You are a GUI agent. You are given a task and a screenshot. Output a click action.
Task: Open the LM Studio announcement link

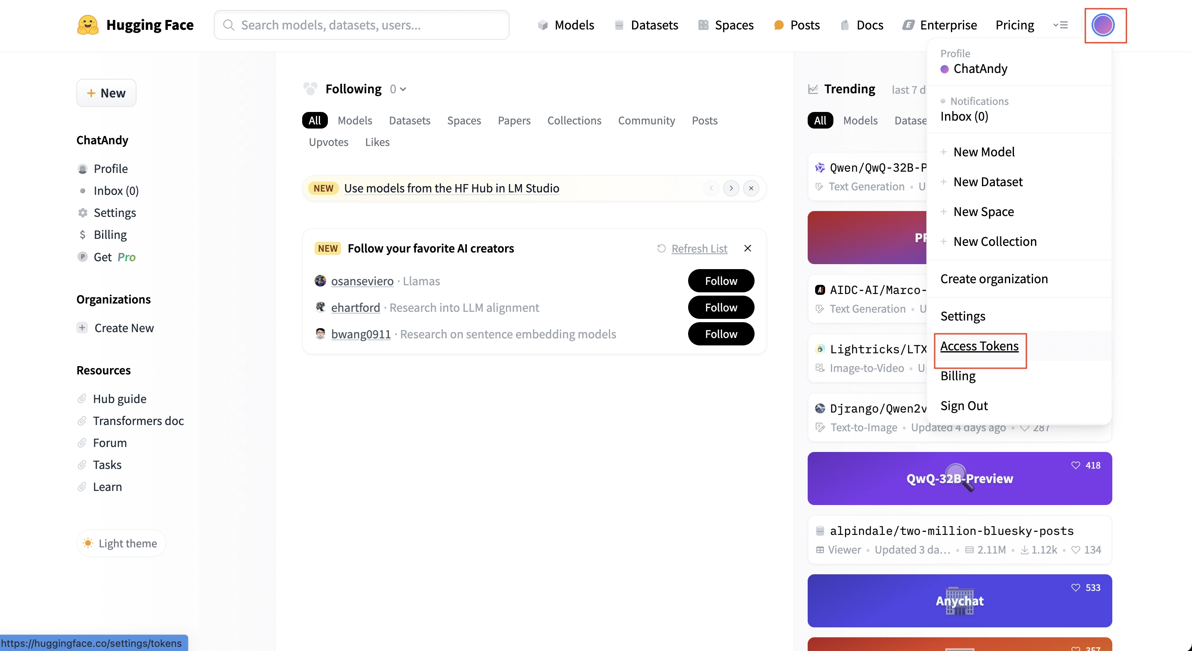coord(452,188)
